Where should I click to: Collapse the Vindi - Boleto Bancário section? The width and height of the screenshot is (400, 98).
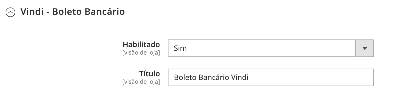(11, 12)
